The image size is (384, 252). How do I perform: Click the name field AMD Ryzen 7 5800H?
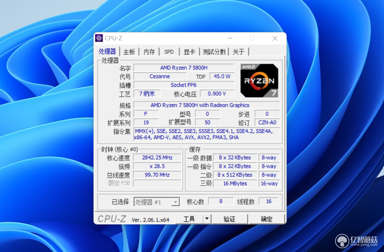click(184, 68)
